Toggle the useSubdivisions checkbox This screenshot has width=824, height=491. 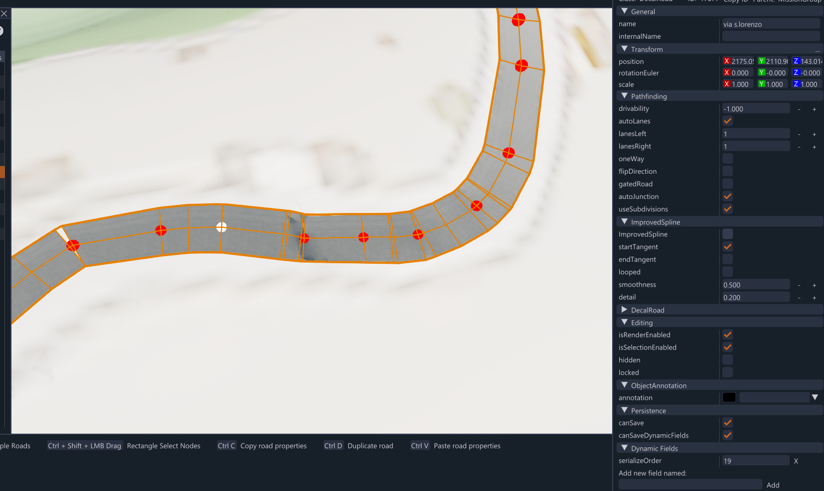[x=728, y=209]
